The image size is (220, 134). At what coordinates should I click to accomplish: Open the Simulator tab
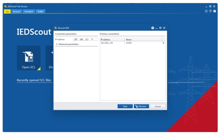[x=29, y=12]
